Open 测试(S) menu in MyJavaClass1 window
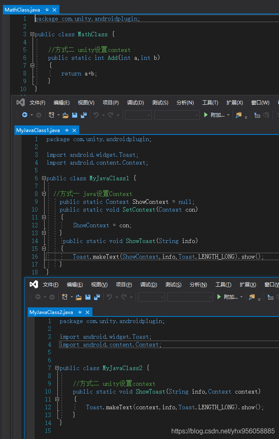279x439 pixels. click(160, 103)
